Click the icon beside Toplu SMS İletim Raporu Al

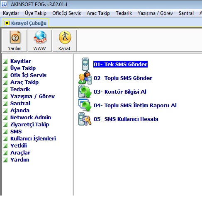(85, 105)
